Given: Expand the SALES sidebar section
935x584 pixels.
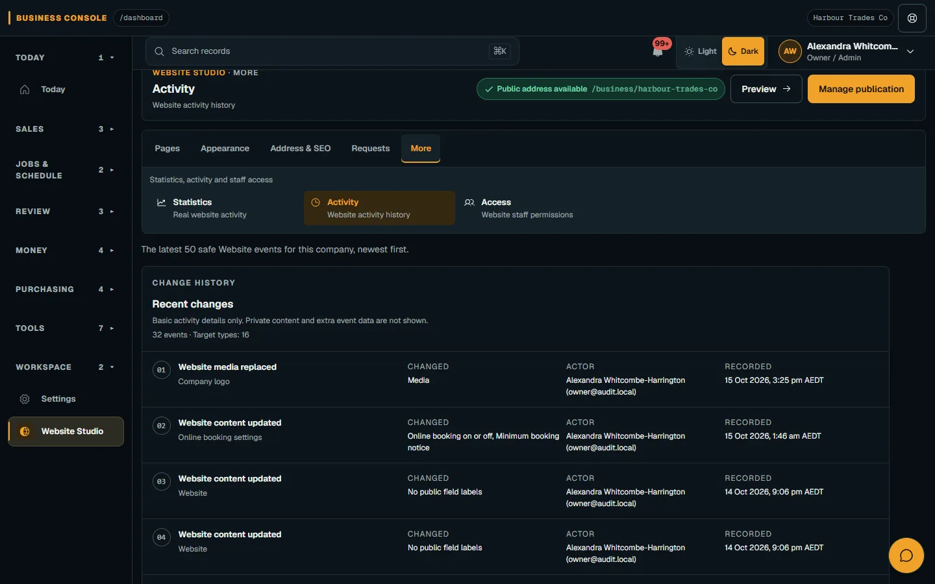Looking at the screenshot, I should click(66, 129).
